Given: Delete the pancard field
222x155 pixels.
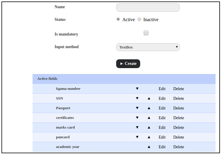Looking at the screenshot, I should [x=179, y=137].
